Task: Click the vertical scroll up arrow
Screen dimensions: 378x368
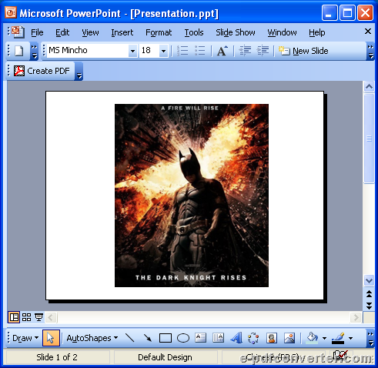Action: pyautogui.click(x=369, y=87)
